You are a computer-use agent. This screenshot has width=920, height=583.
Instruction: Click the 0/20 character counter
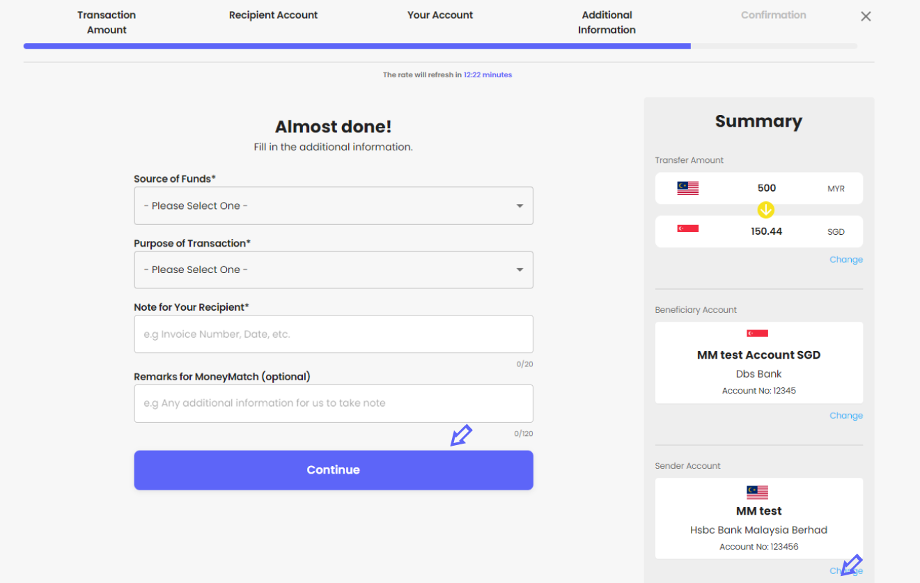coord(524,364)
